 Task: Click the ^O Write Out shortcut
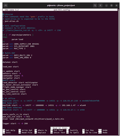click(x=25, y=130)
